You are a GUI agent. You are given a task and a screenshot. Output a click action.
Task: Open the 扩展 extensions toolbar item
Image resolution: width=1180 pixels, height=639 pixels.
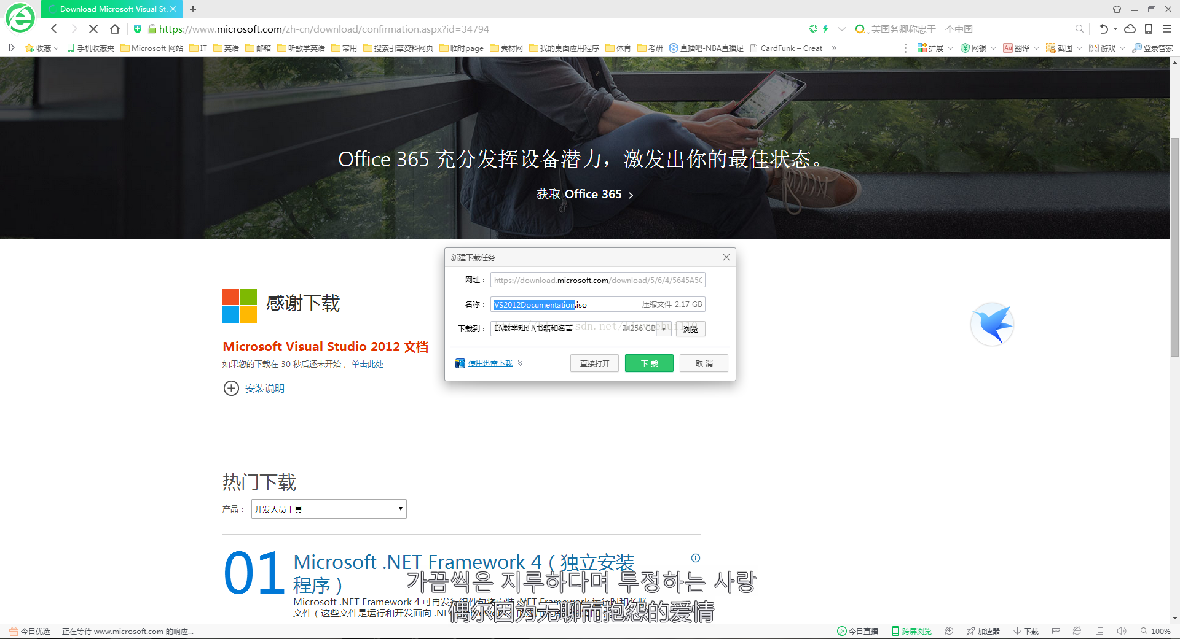click(x=930, y=48)
